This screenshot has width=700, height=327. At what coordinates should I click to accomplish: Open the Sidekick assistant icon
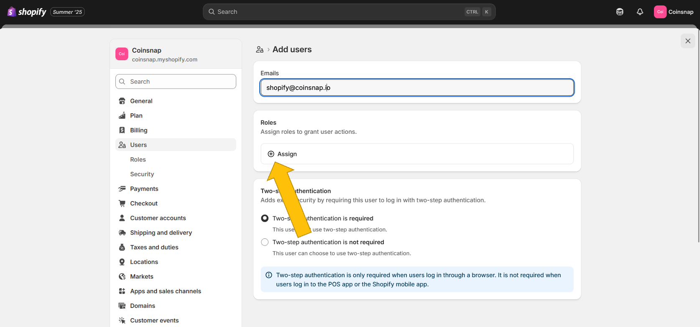620,12
